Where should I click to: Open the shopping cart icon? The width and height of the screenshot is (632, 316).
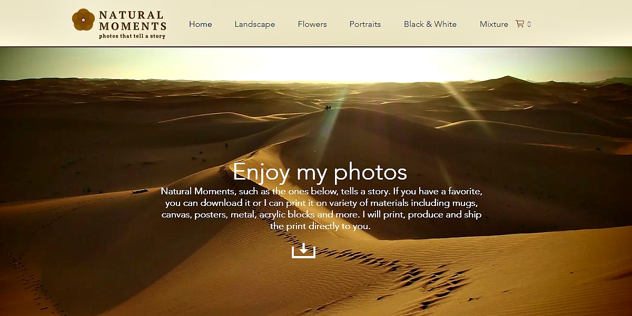pyautogui.click(x=520, y=24)
